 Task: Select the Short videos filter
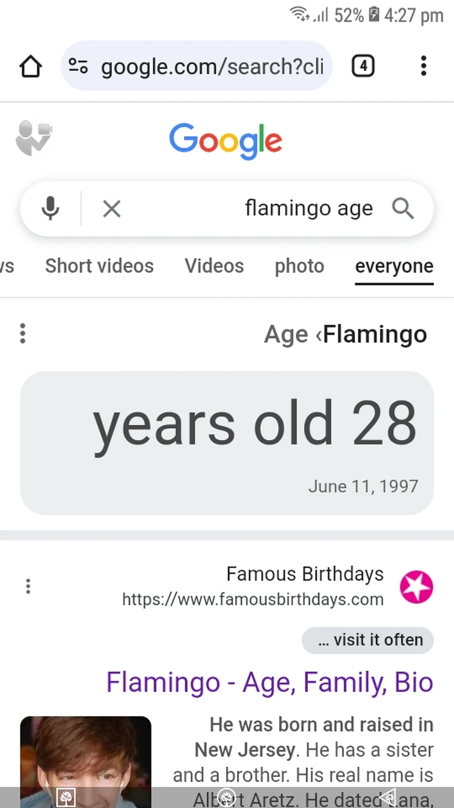click(x=99, y=266)
